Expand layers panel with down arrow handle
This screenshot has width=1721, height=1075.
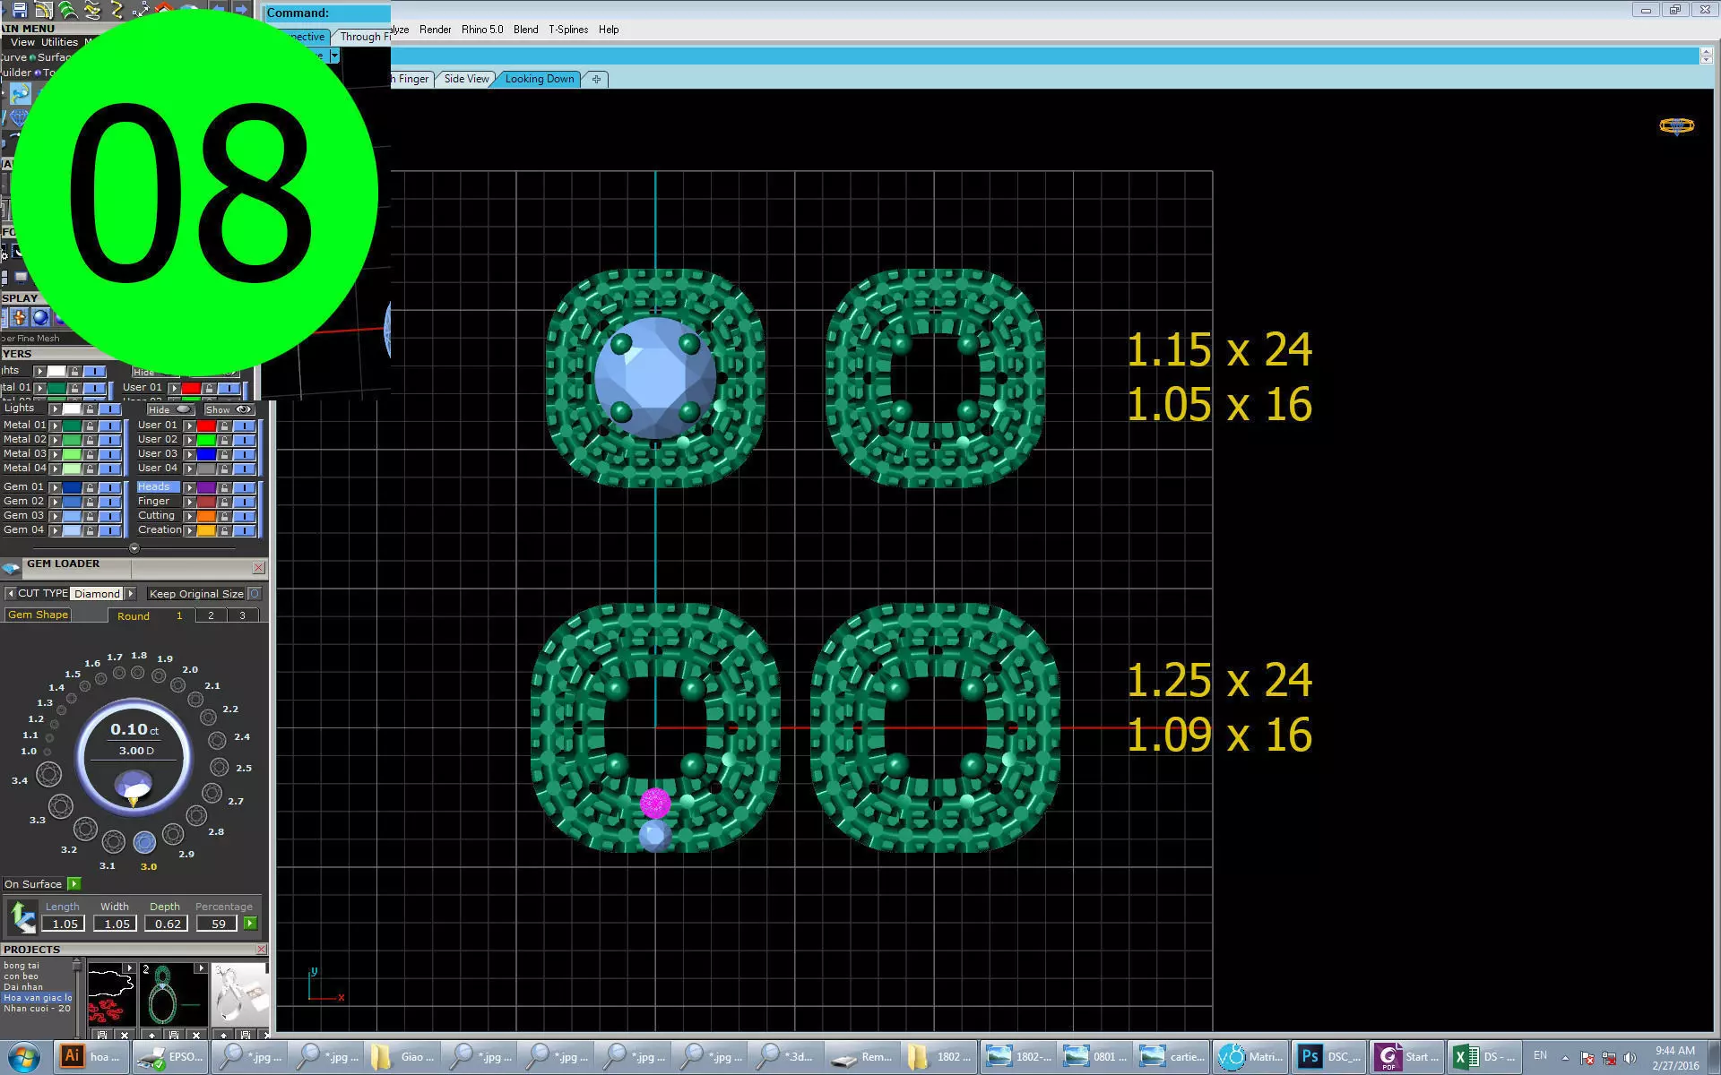134,548
